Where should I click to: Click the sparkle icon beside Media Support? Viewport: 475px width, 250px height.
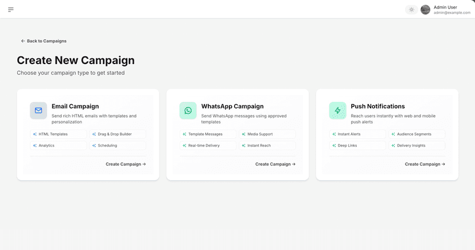[244, 134]
